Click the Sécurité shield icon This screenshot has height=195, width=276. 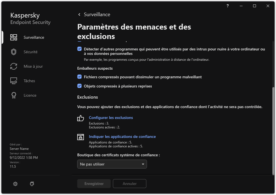click(14, 52)
